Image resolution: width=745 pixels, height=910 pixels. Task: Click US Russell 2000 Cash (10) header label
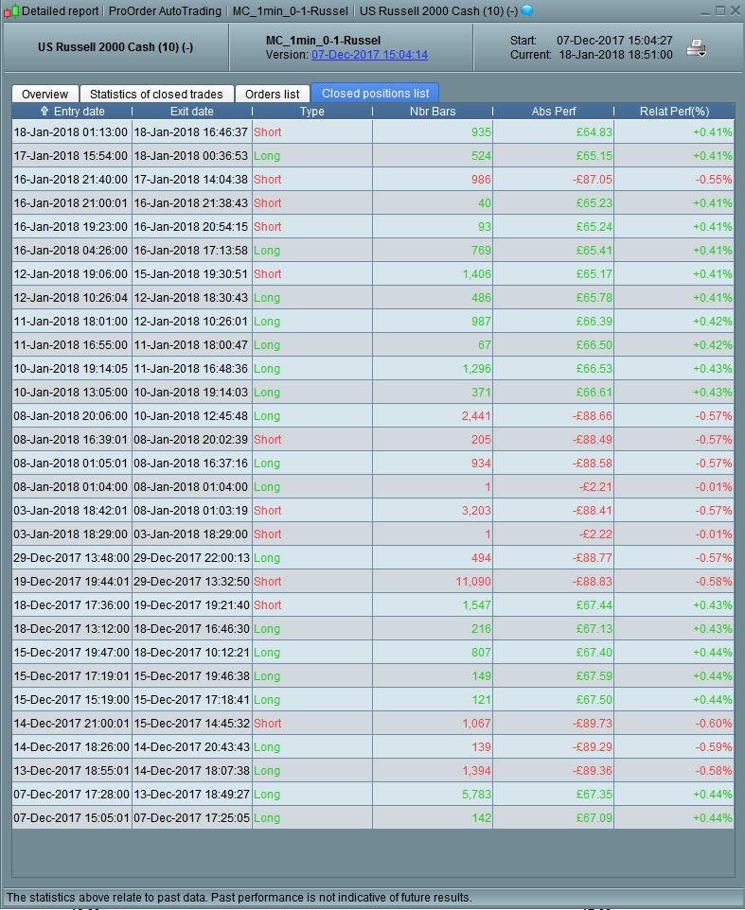115,47
